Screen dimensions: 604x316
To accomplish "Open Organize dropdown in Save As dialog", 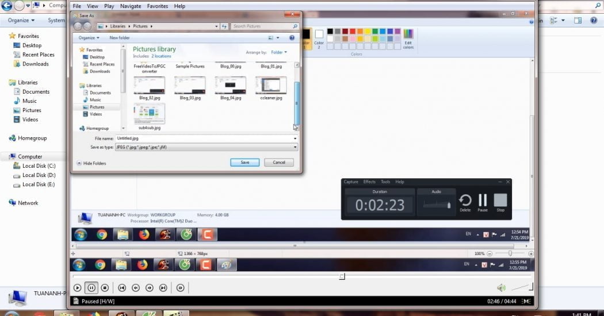I will [x=89, y=38].
